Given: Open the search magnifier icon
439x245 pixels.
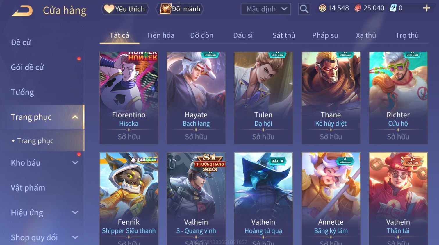Looking at the screenshot, I should coord(304,9).
